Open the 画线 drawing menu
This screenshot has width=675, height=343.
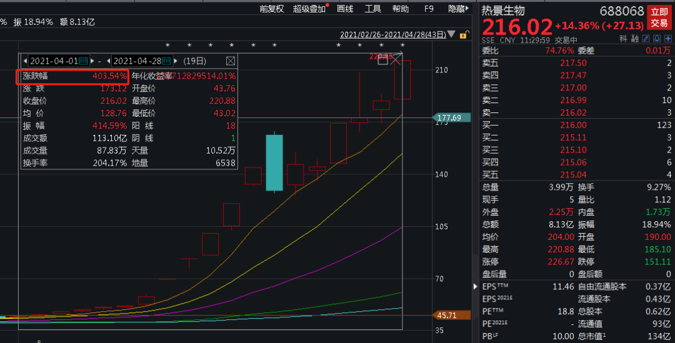click(x=345, y=9)
